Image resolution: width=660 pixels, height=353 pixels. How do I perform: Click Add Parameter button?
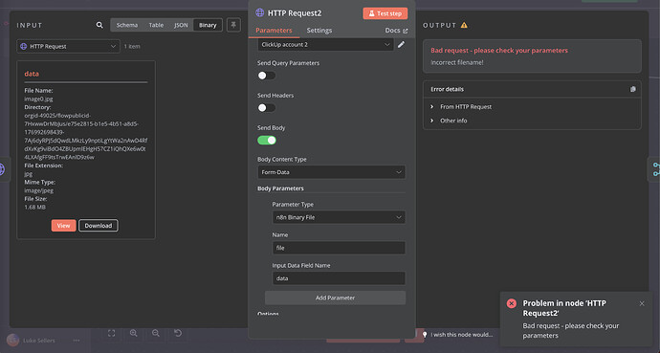tap(335, 298)
